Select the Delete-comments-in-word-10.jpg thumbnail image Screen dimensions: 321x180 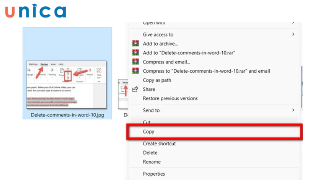pyautogui.click(x=67, y=84)
